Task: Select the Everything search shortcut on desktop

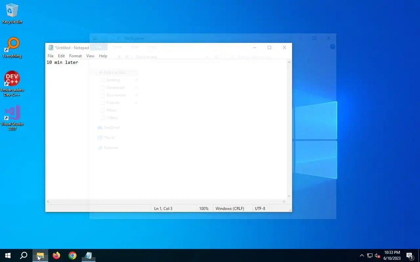Action: click(12, 47)
